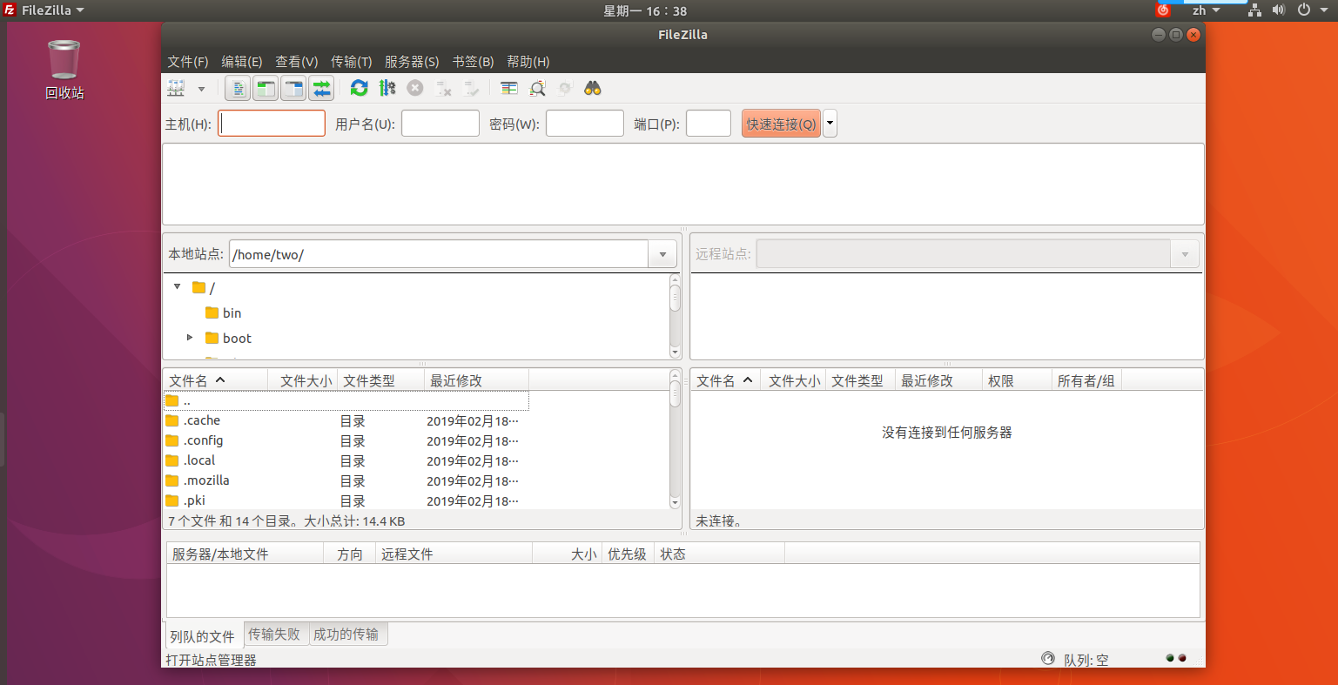Open the Site Manager
This screenshot has height=685, width=1338.
[174, 88]
